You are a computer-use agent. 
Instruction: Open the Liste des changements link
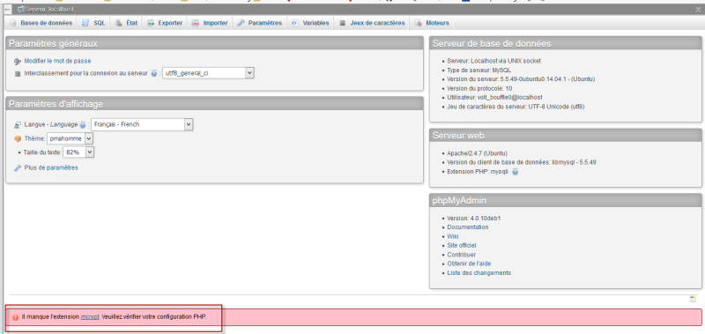479,273
